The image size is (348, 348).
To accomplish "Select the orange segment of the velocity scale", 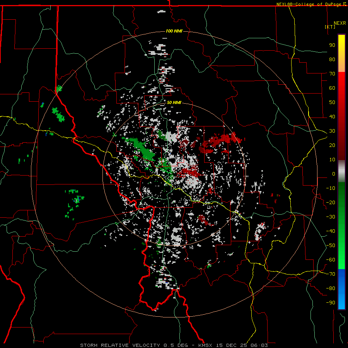I will (341, 66).
